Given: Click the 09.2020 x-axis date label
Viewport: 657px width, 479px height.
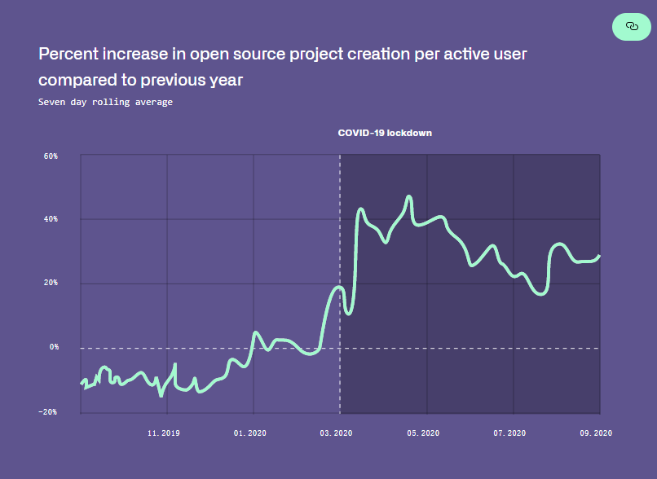Looking at the screenshot, I should click(x=596, y=433).
